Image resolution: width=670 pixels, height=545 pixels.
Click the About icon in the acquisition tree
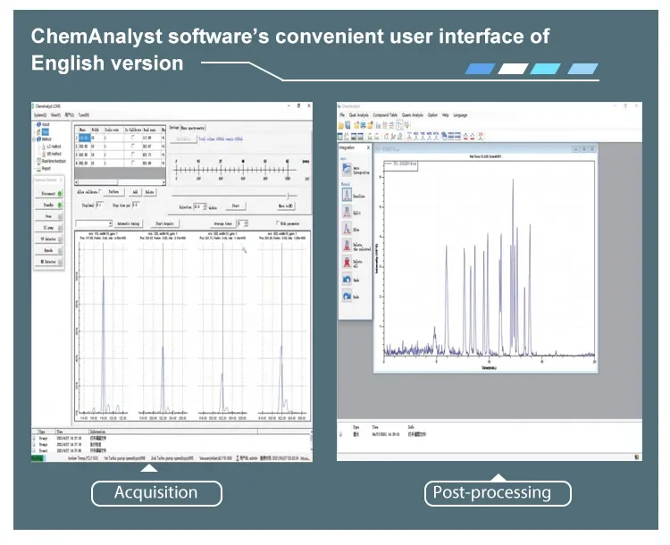click(39, 124)
